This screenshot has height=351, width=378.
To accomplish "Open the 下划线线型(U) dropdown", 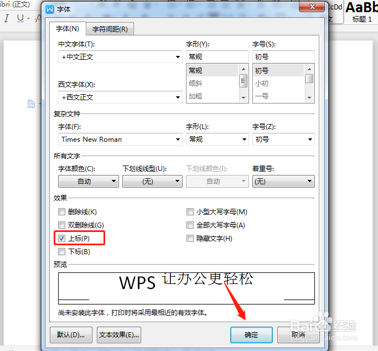I will (x=152, y=181).
